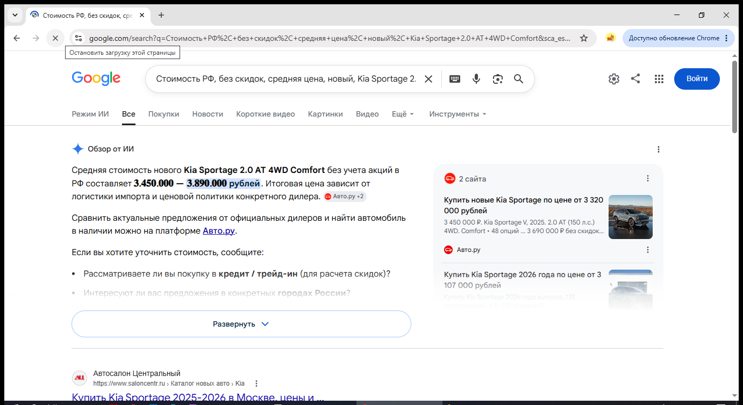This screenshot has height=405, width=743.
Task: Open the Авто.ру link in overview
Action: pyautogui.click(x=219, y=231)
